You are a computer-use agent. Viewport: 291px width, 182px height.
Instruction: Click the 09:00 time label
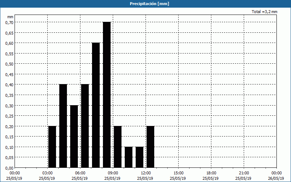(113, 173)
